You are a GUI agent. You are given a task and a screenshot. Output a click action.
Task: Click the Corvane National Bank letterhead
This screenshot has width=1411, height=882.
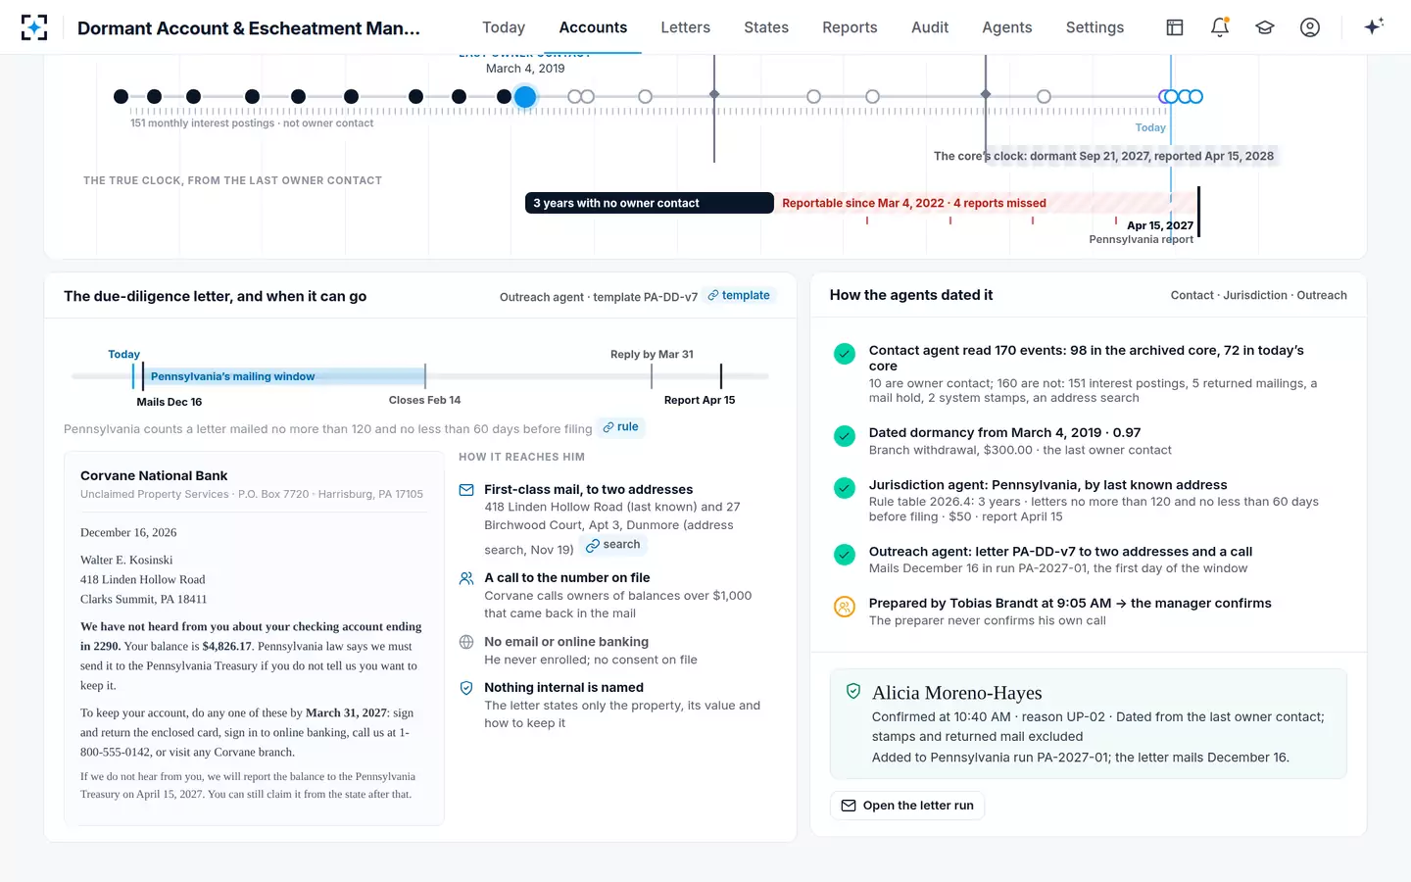click(154, 475)
